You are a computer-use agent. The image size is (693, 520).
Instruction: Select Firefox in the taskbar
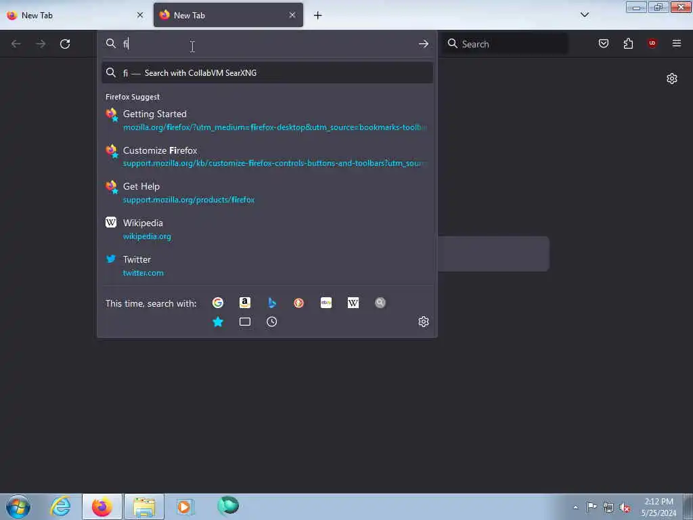coord(102,506)
